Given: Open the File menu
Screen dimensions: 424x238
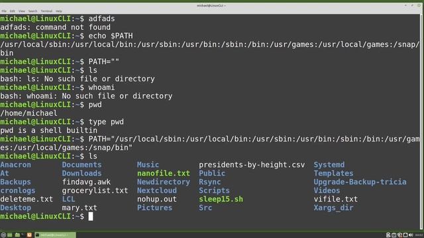Looking at the screenshot, I should click(x=4, y=11).
